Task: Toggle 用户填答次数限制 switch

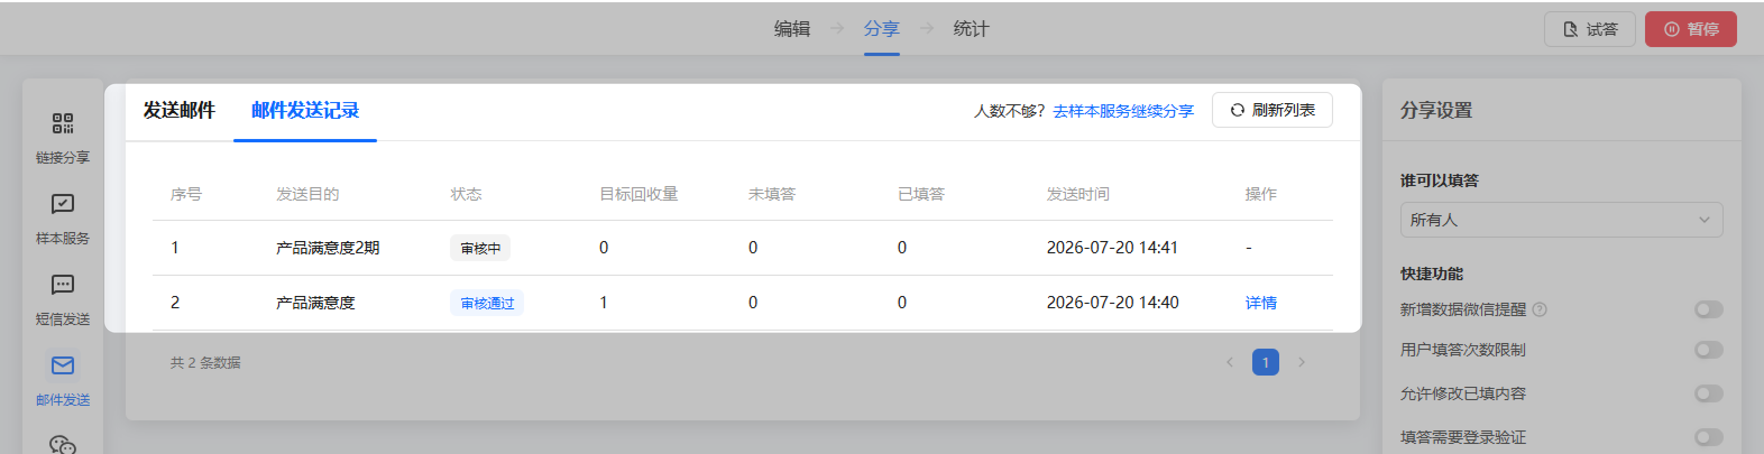Action: point(1708,350)
